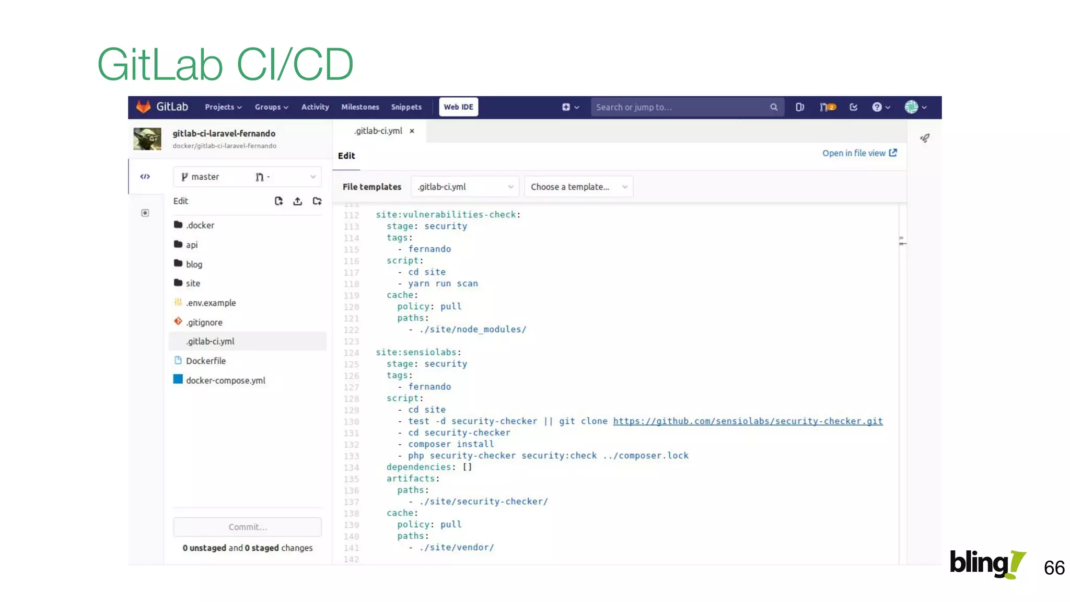Open the new item plus dropdown

point(570,107)
